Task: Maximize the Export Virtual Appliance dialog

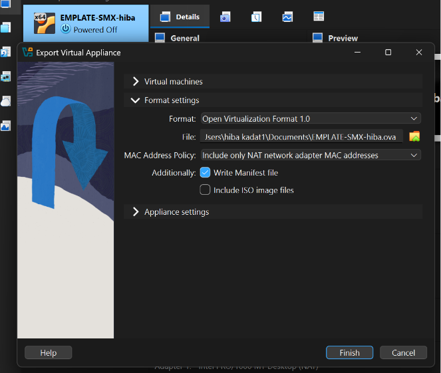Action: tap(388, 53)
